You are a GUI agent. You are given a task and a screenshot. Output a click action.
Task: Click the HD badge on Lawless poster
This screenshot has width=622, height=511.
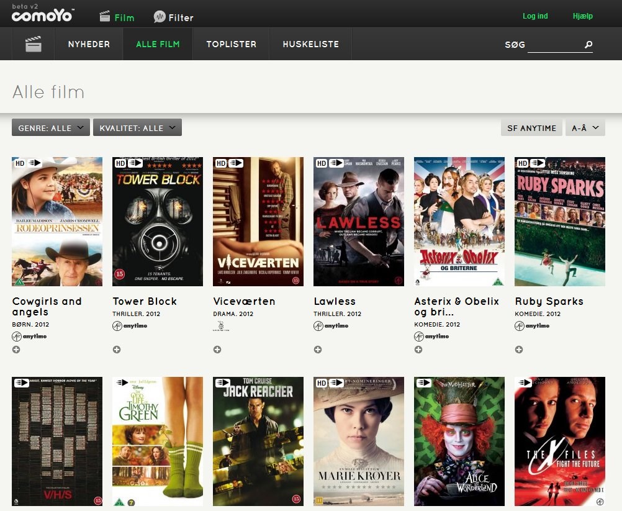pyautogui.click(x=322, y=163)
